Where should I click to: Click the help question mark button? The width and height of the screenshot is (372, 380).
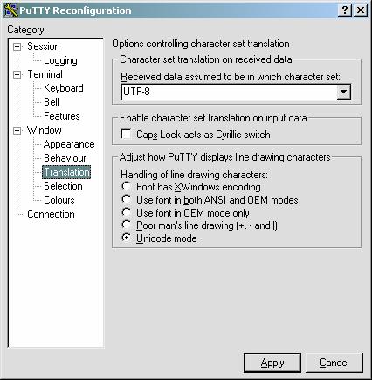point(345,10)
